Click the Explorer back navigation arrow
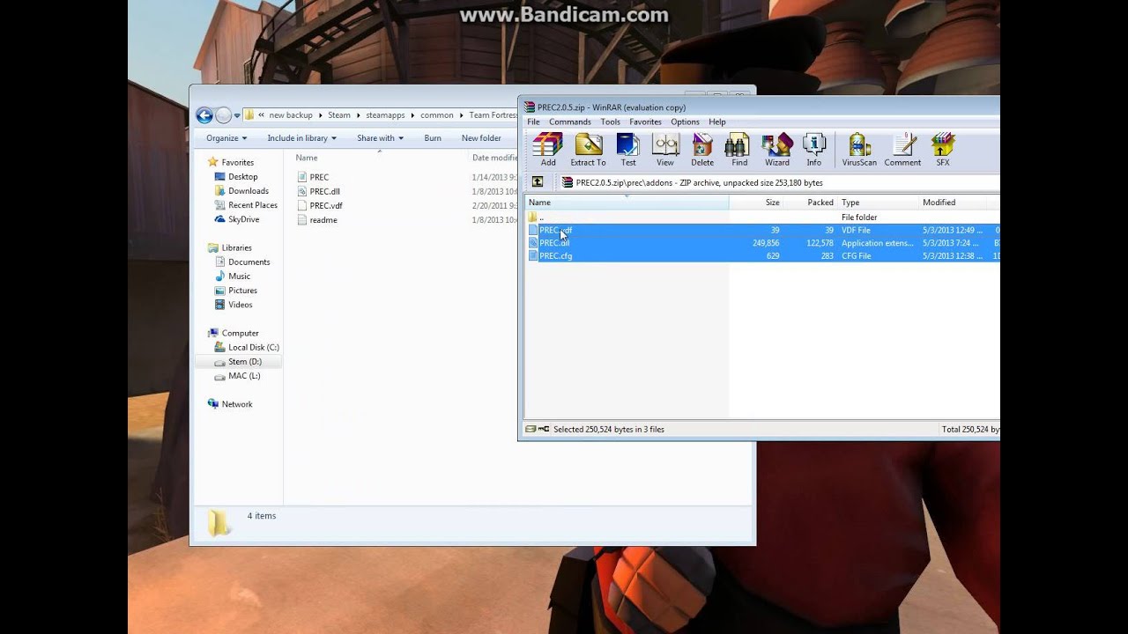Viewport: 1128px width, 634px height. pyautogui.click(x=204, y=115)
